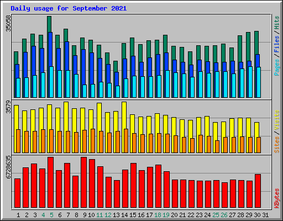
Task: Click the red KBytes bar for day 26
Action: click(x=224, y=195)
